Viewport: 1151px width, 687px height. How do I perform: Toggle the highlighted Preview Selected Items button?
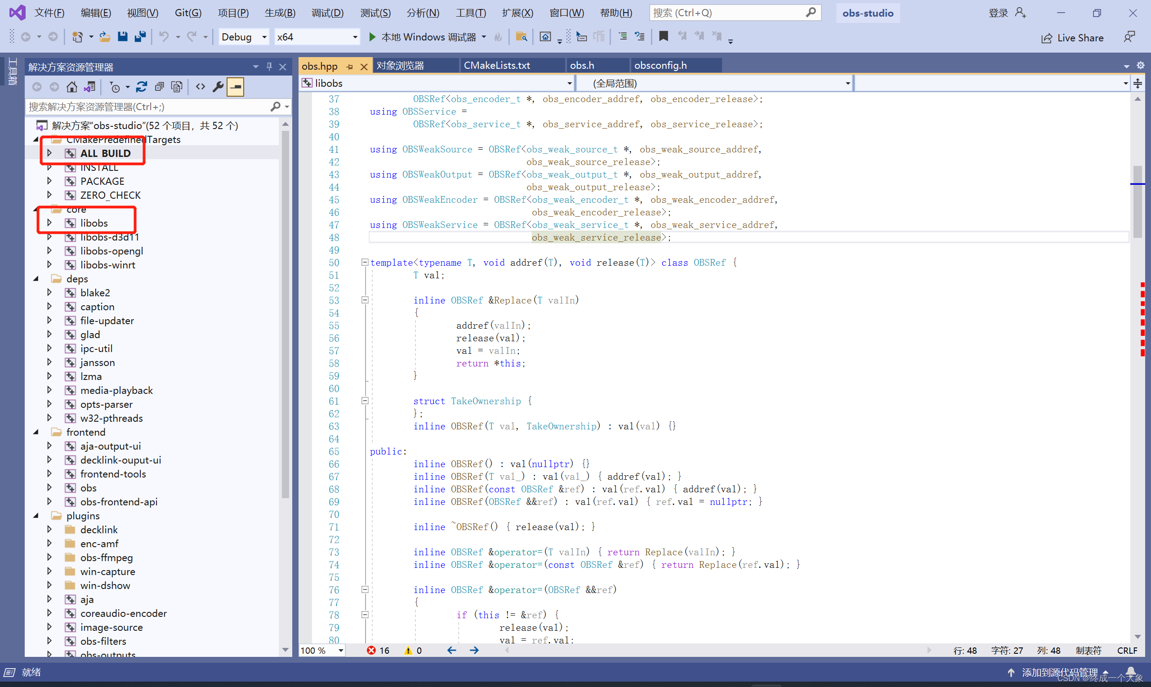click(x=236, y=87)
